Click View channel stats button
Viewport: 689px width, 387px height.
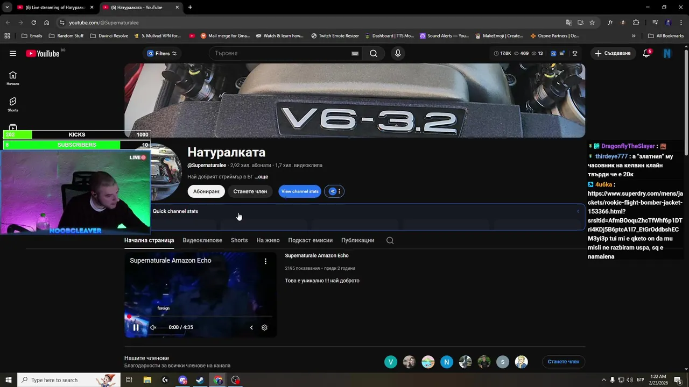[300, 191]
